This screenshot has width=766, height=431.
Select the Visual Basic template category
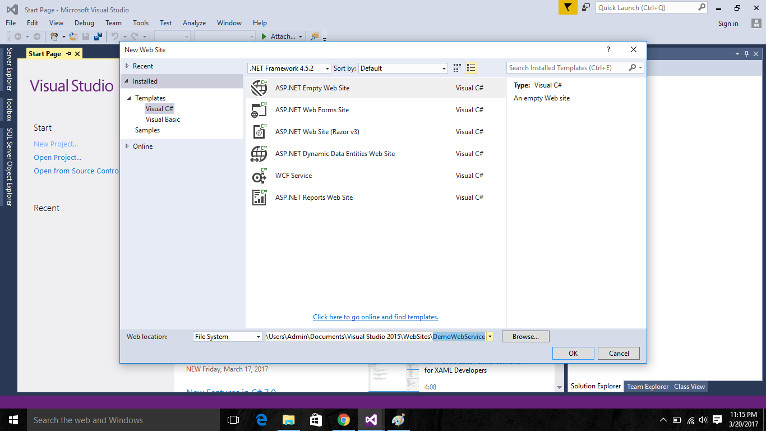point(163,120)
